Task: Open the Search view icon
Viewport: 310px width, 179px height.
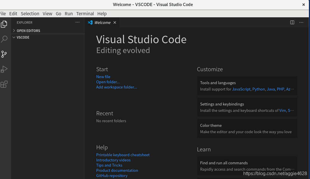Action: click(4, 39)
